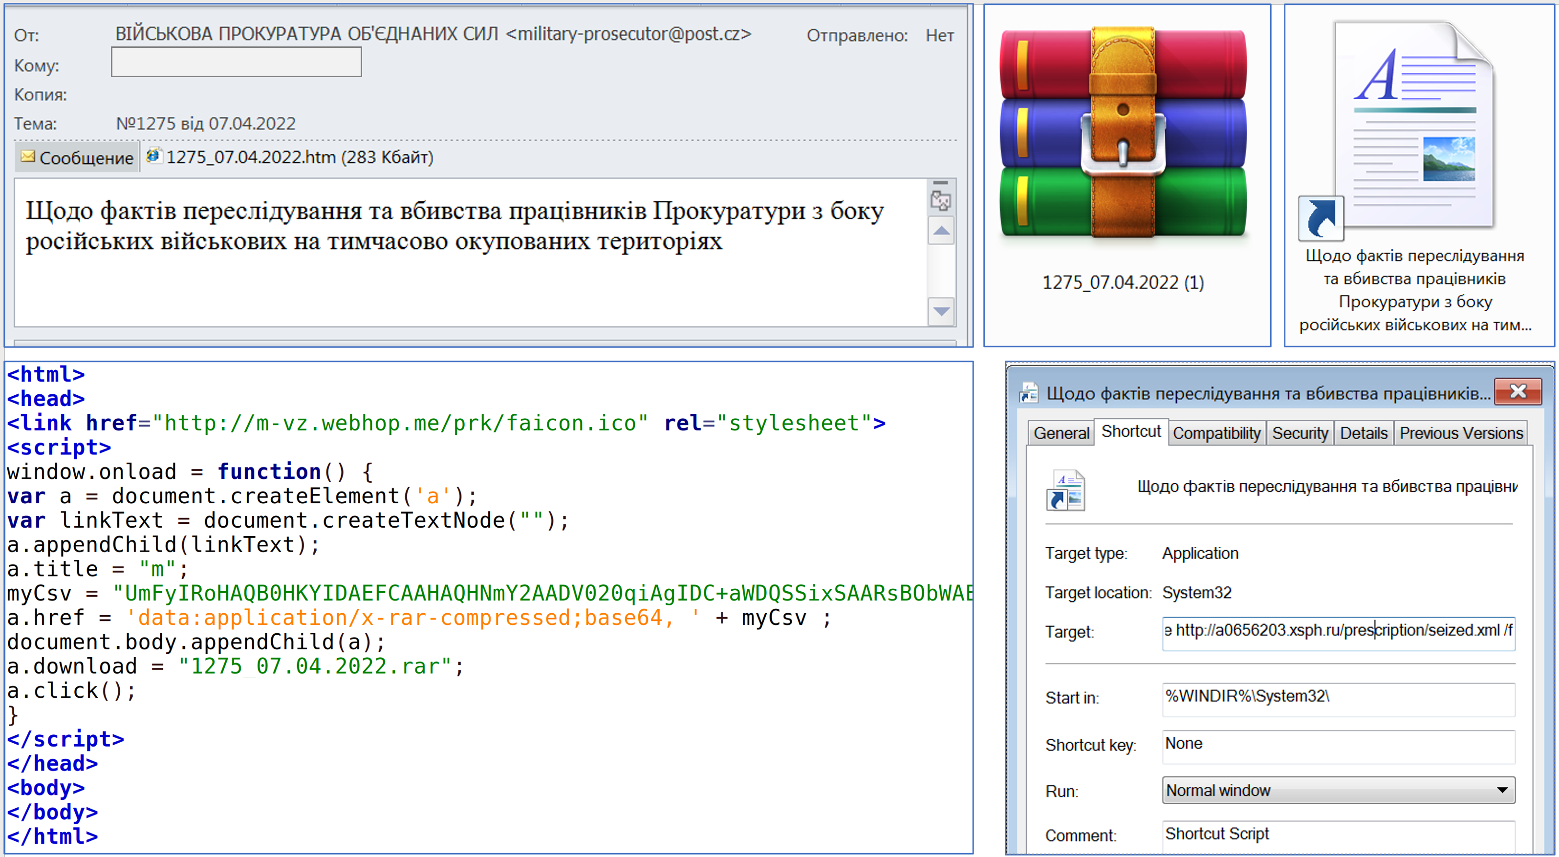
Task: Click the dialog title bar file icon
Action: coord(1028,393)
